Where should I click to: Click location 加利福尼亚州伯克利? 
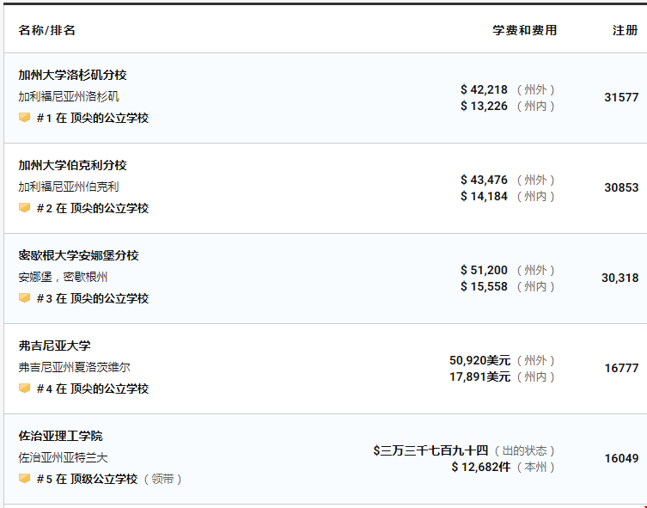tap(69, 187)
